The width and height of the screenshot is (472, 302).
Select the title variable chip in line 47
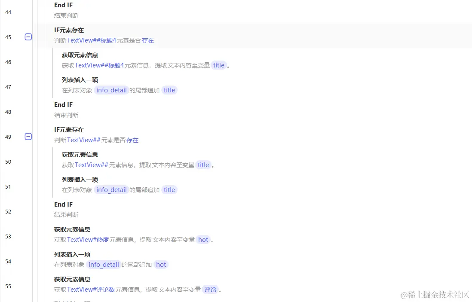coord(169,90)
